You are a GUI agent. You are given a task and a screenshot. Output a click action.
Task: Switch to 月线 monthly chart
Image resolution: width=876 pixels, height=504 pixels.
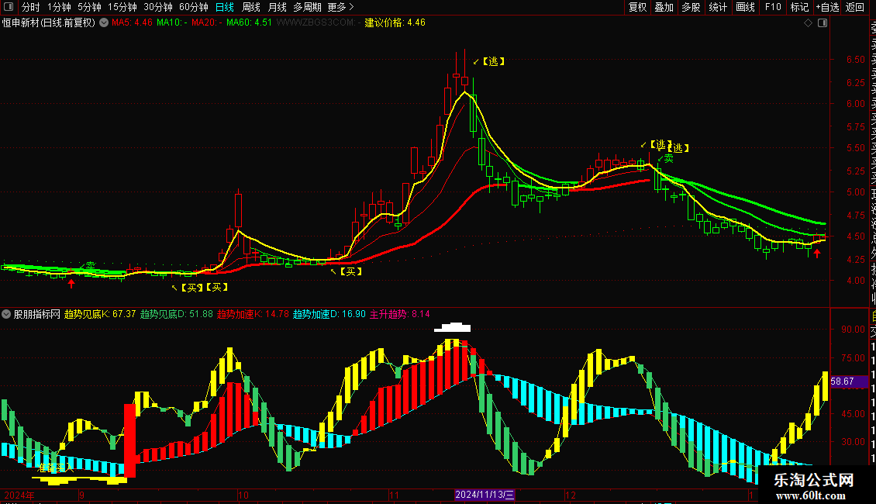(x=277, y=7)
